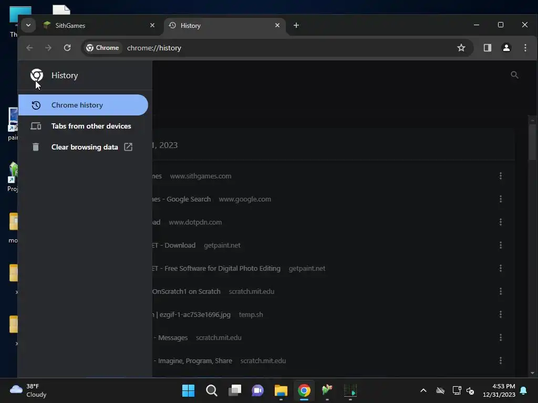Open the Chat app on the taskbar
538x403 pixels.
pos(257,390)
